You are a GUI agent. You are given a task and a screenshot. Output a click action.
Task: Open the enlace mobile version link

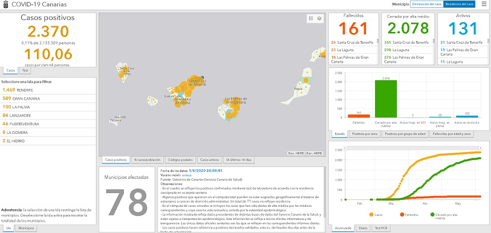[186, 174]
